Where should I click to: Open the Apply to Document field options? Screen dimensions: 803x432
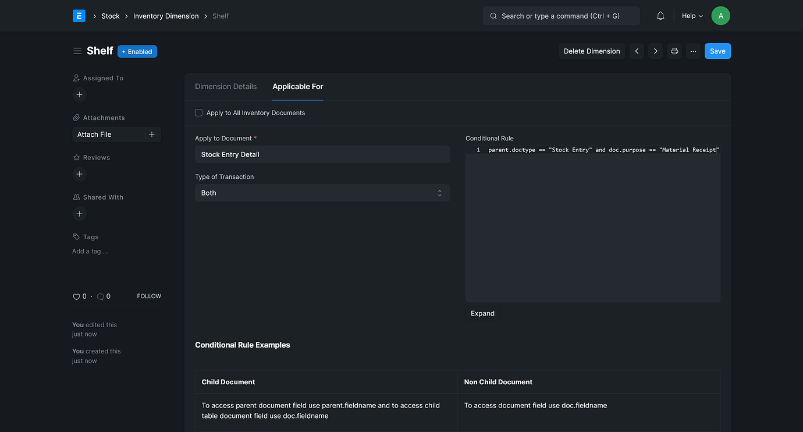pos(322,154)
